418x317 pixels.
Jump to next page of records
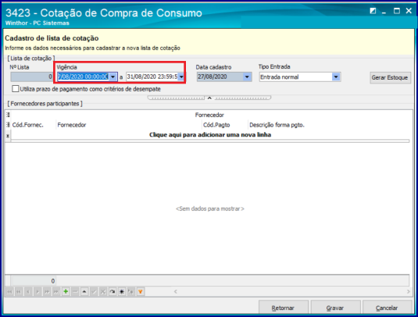point(47,292)
